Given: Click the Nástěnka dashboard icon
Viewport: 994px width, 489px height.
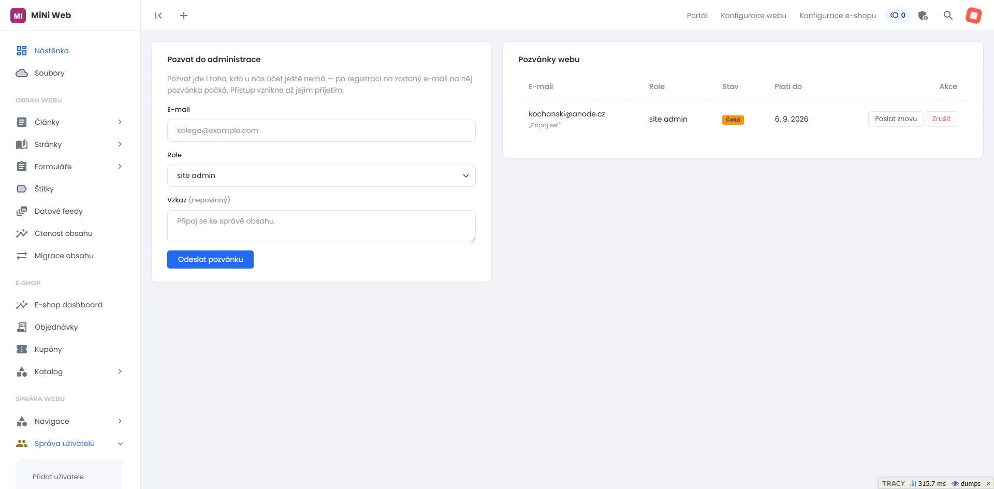Looking at the screenshot, I should 22,51.
